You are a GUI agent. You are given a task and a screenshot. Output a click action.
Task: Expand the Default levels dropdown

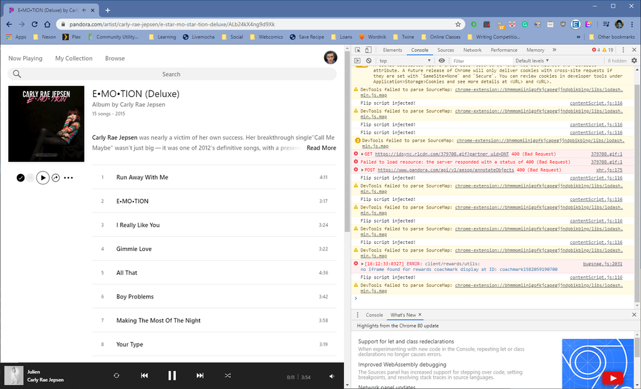coord(532,61)
